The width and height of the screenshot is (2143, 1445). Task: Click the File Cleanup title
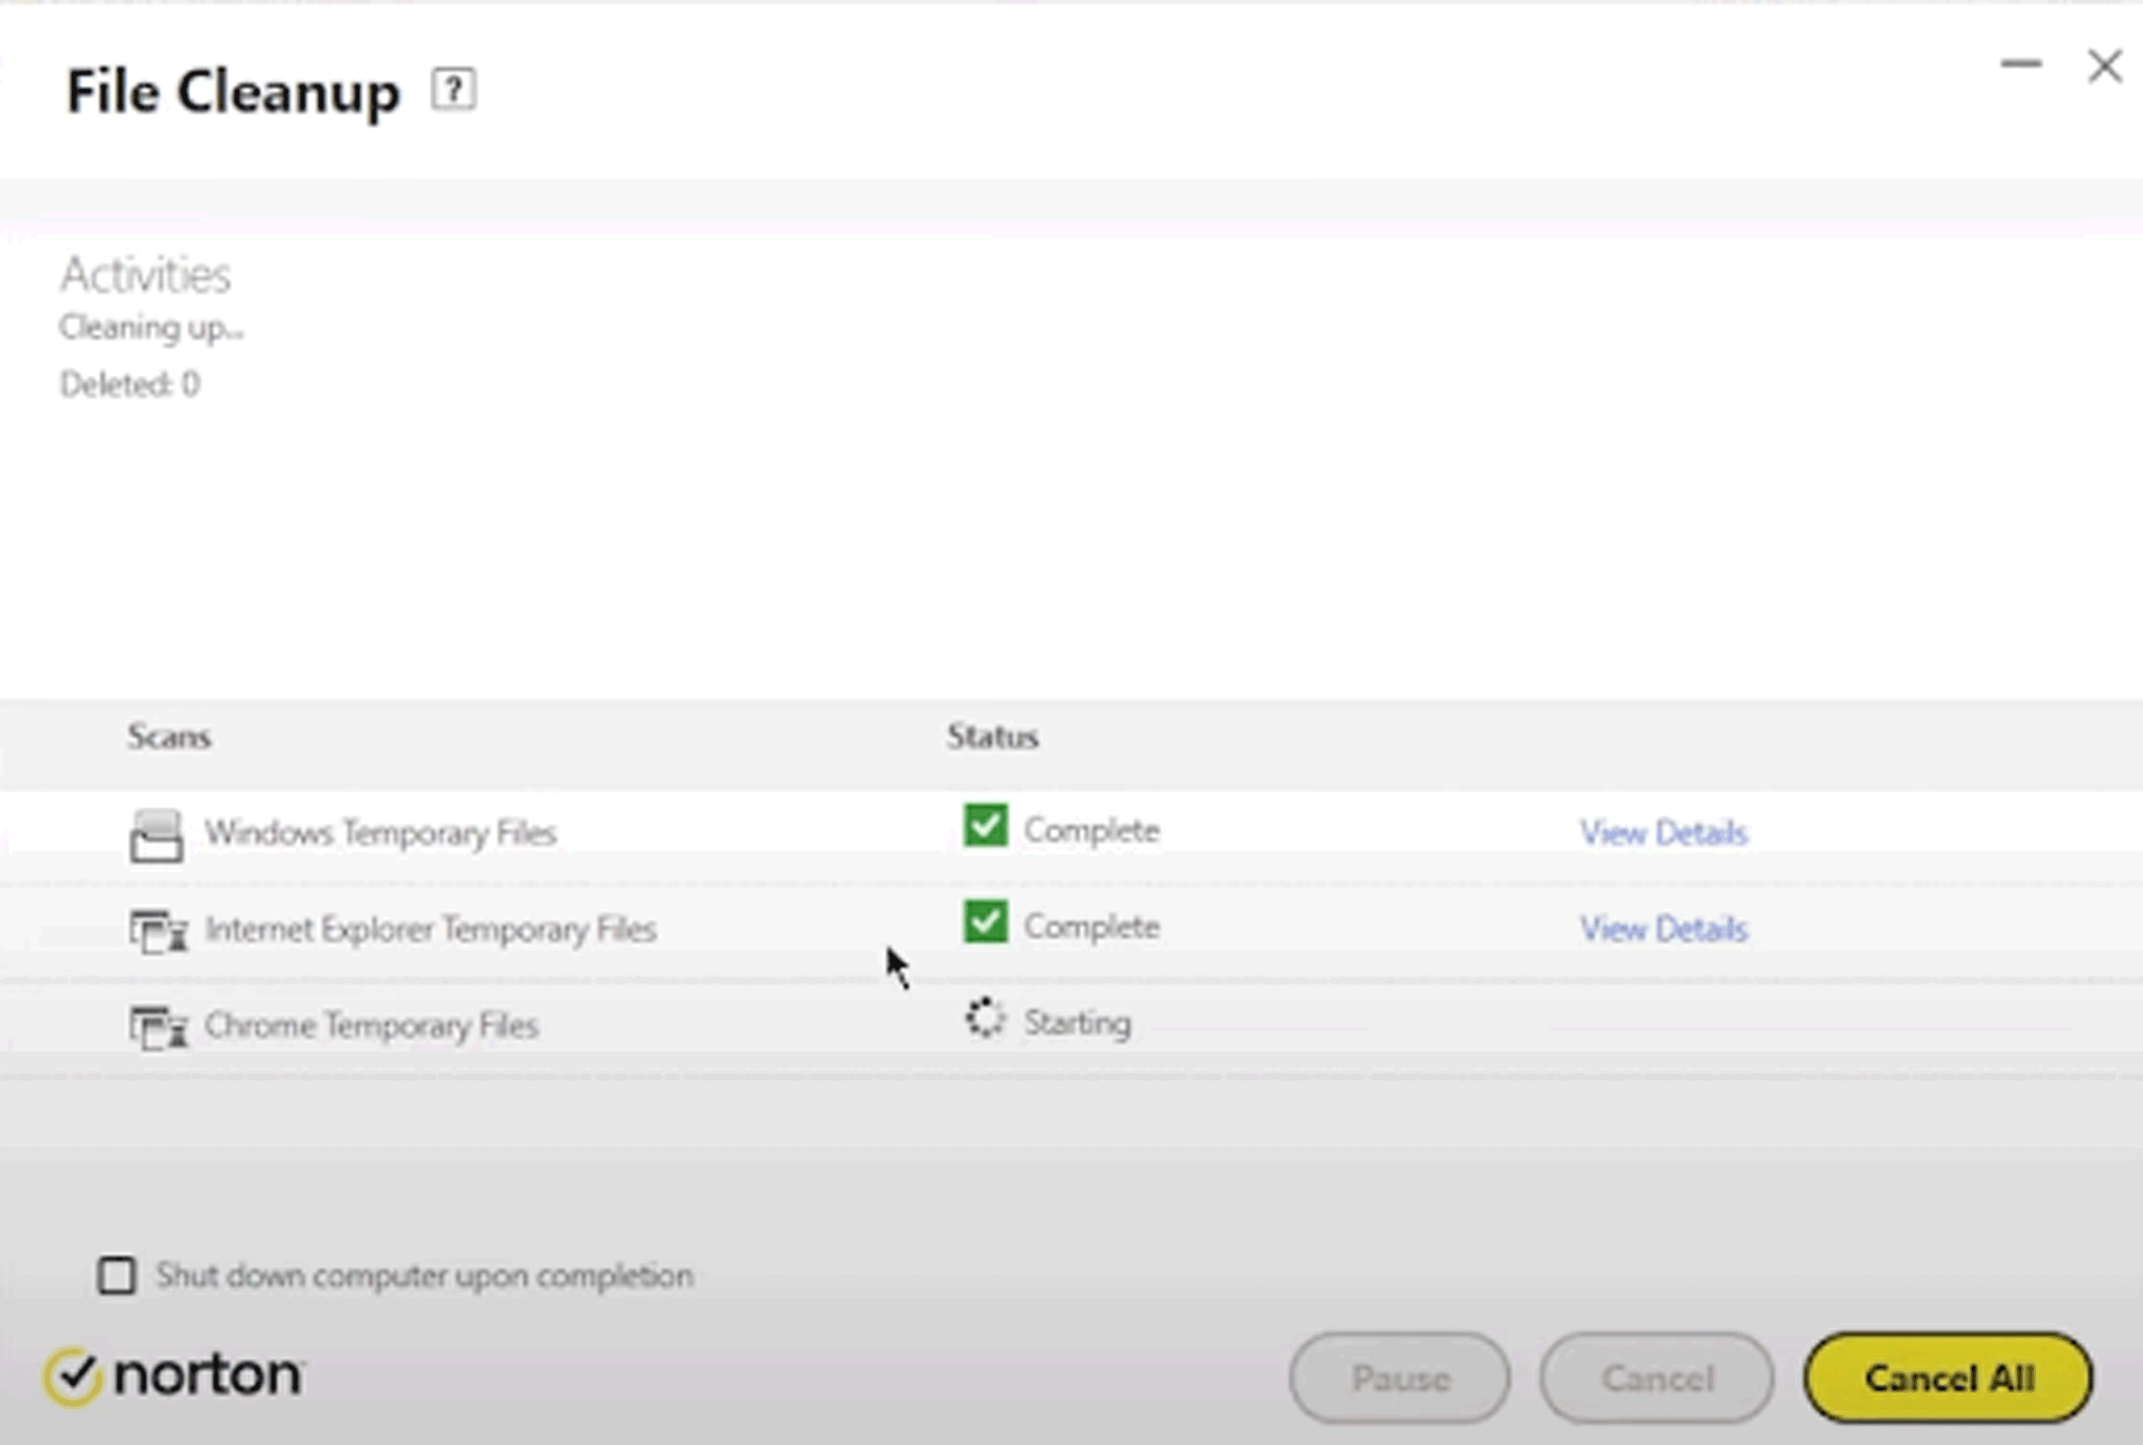click(233, 92)
